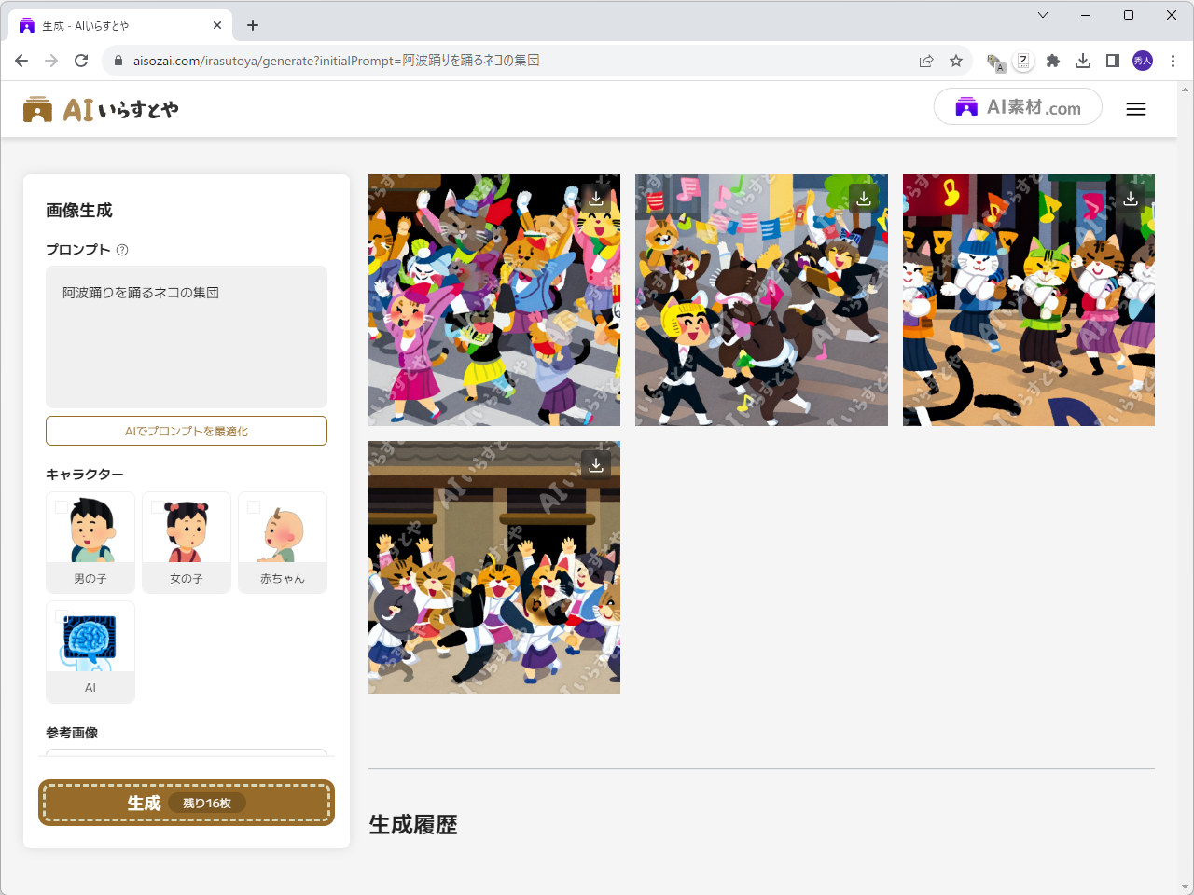This screenshot has height=895, width=1194.
Task: Open the プロンプト help question mark
Action: tap(121, 249)
